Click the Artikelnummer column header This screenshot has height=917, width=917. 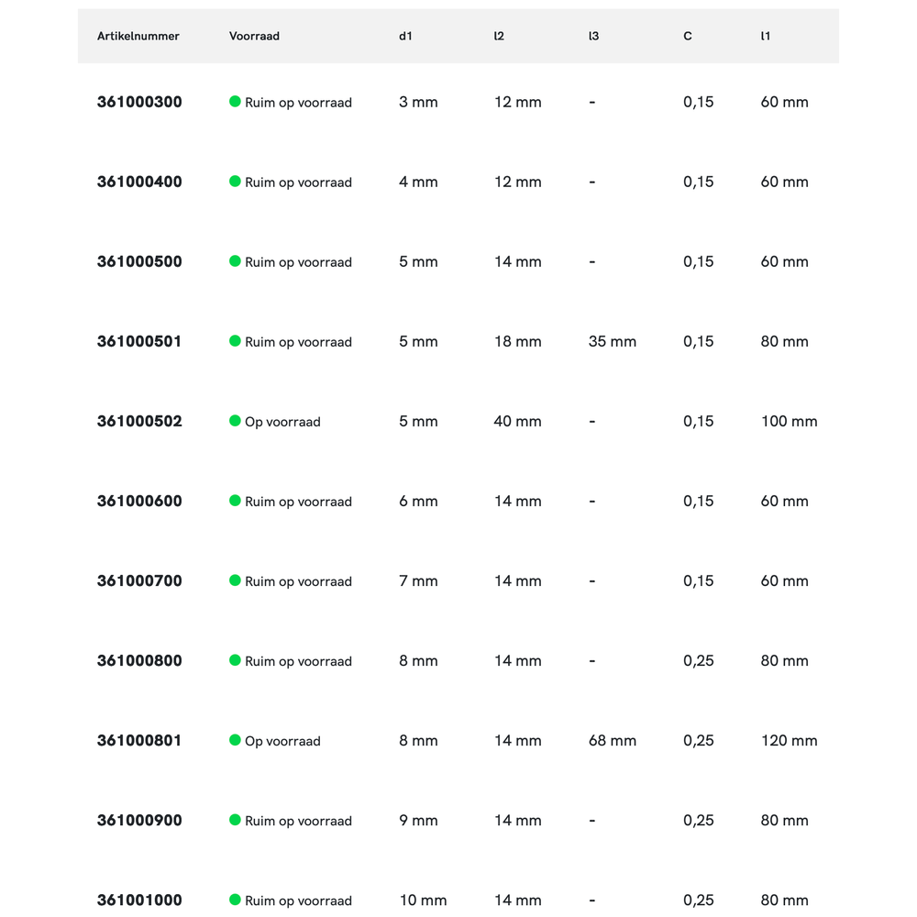(138, 37)
